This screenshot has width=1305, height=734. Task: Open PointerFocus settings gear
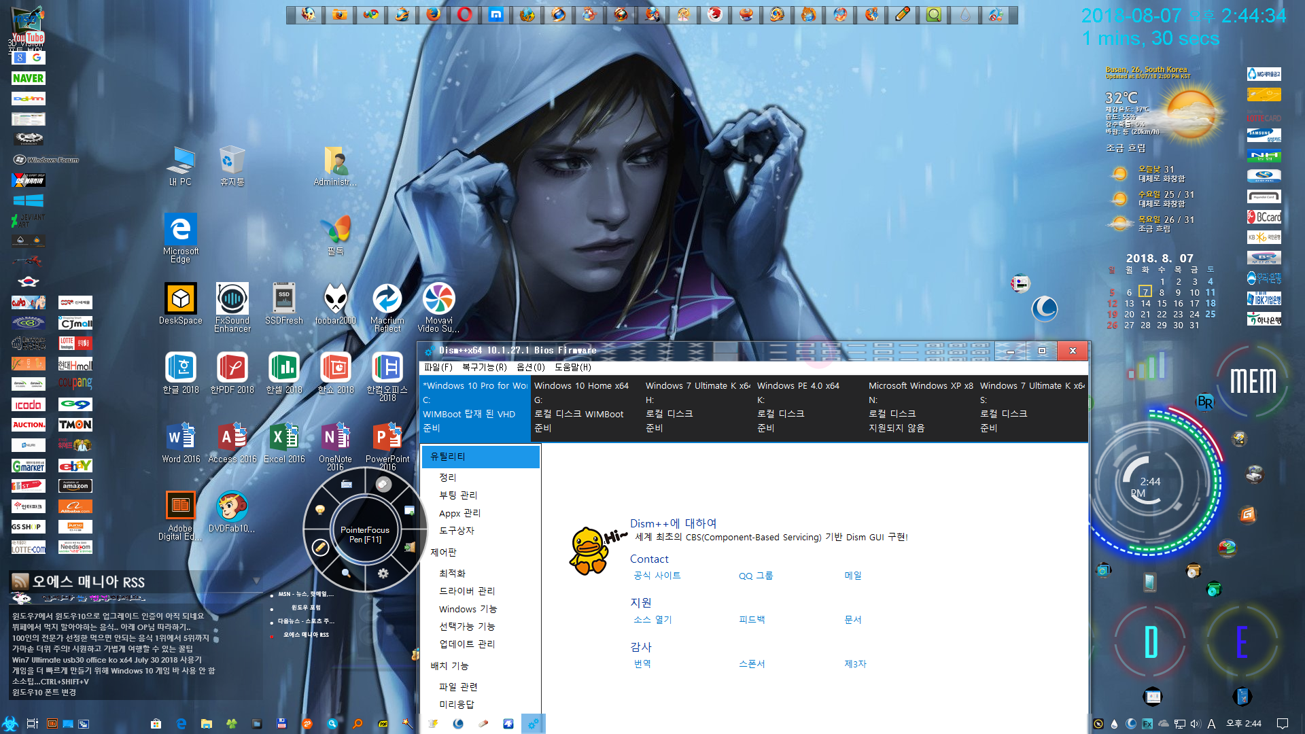tap(383, 573)
